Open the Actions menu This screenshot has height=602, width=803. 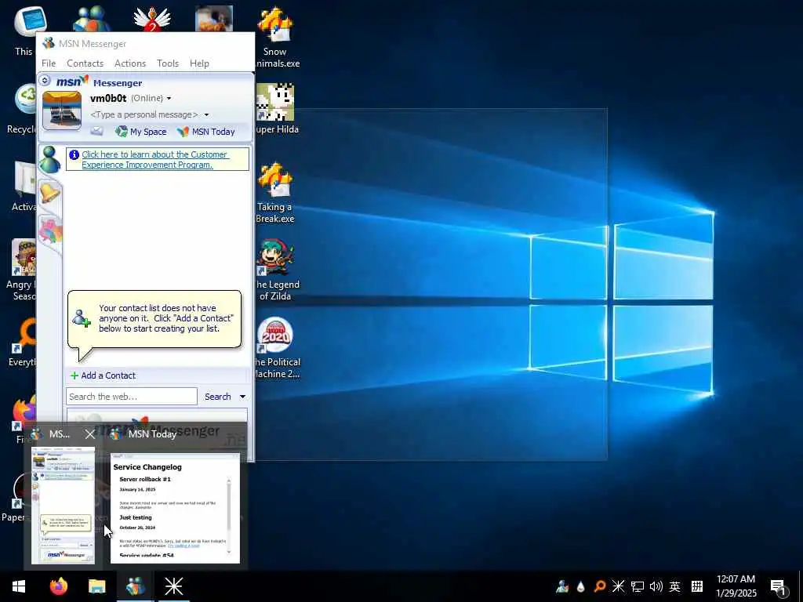[130, 63]
